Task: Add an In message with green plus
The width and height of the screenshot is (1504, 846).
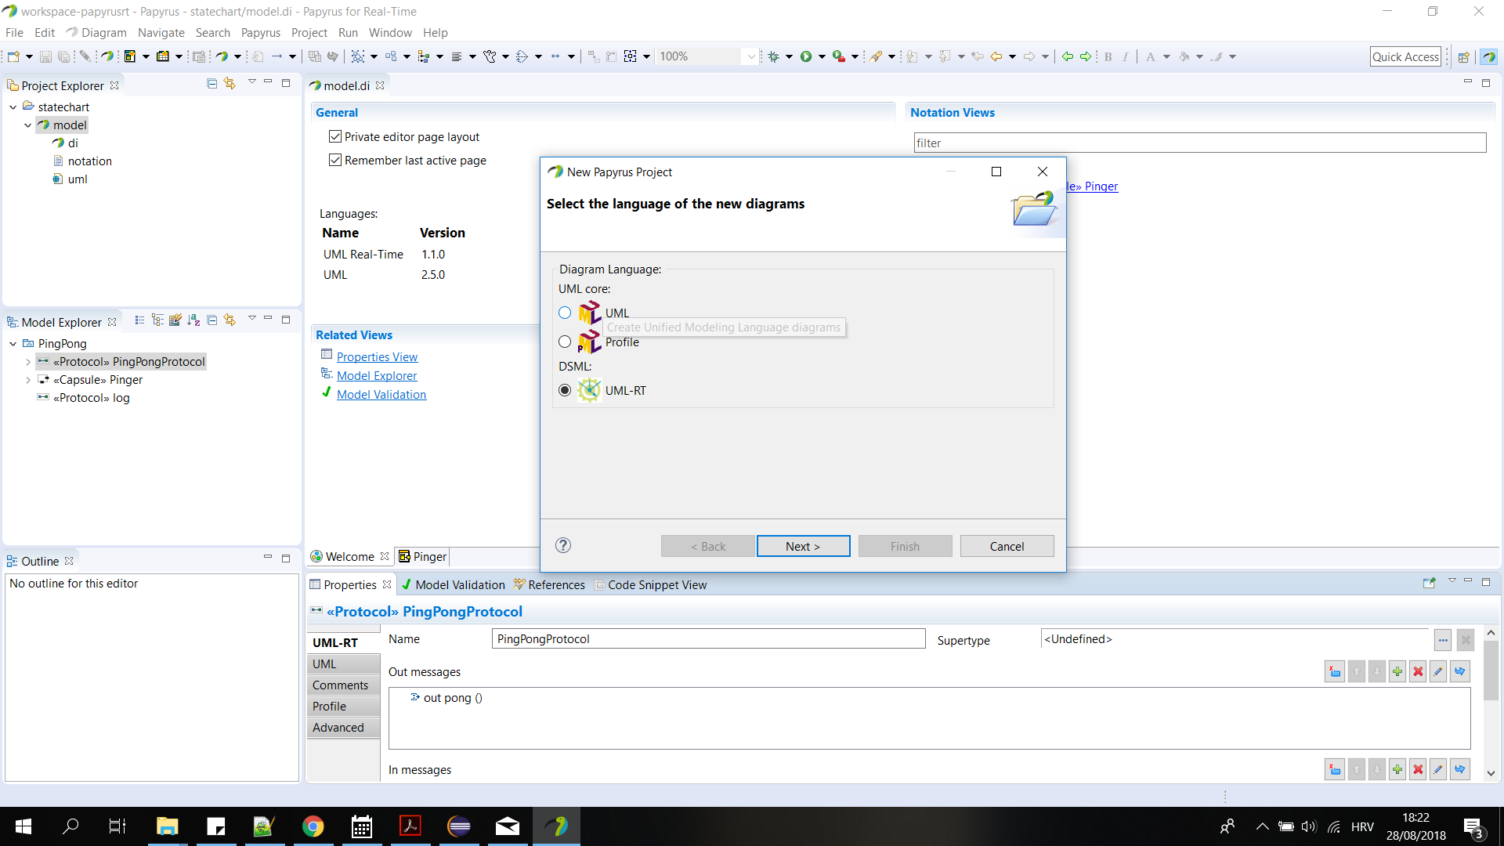Action: [1397, 769]
